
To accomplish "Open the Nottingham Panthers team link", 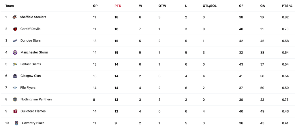I will (x=36, y=100).
